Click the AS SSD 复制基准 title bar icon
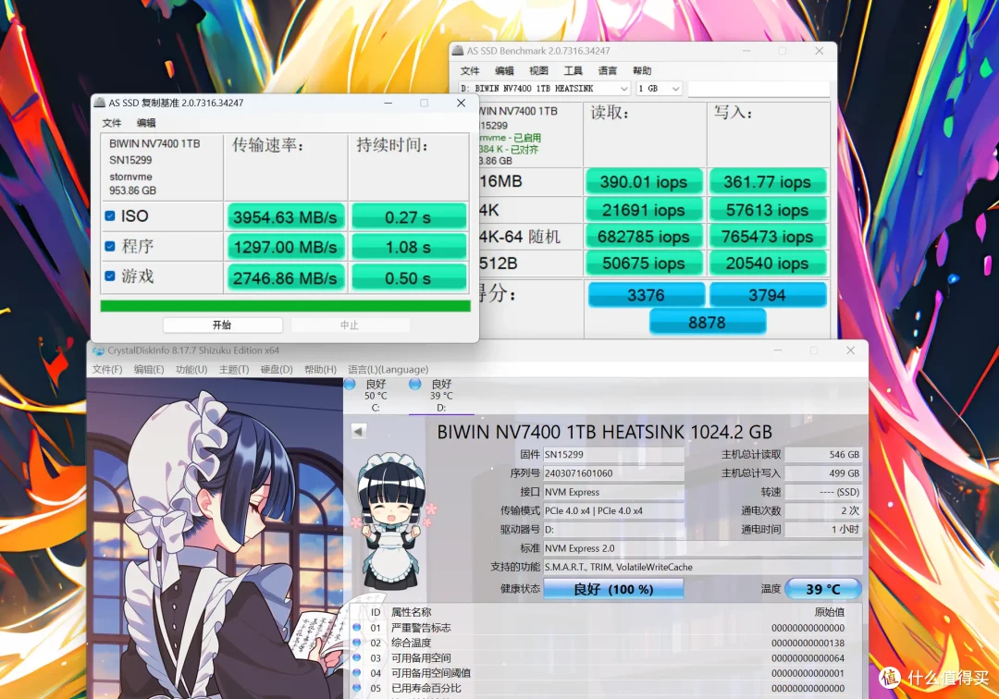The height and width of the screenshot is (699, 999). coord(99,103)
